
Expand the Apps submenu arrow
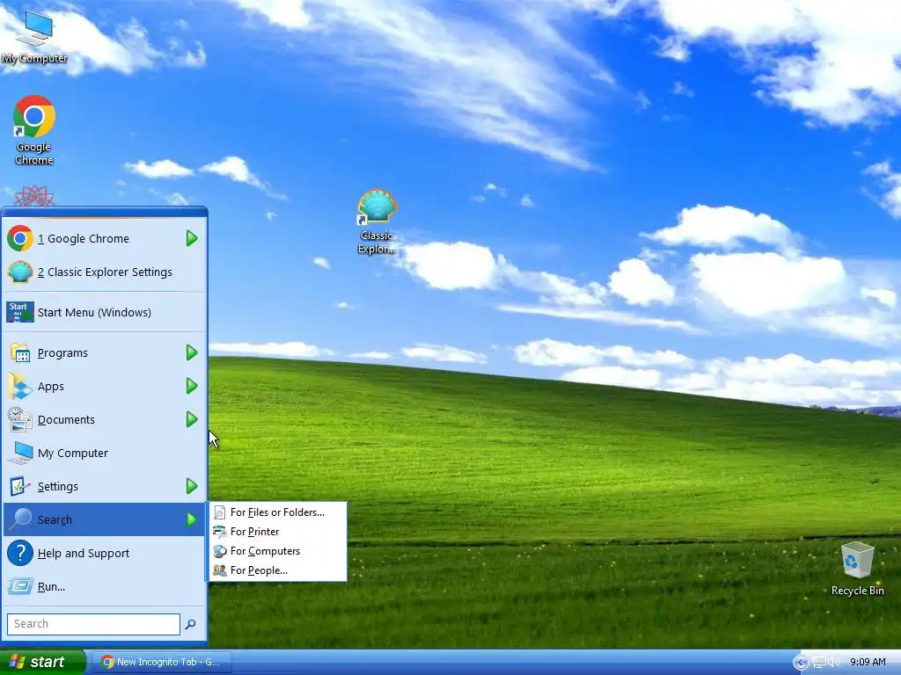192,386
